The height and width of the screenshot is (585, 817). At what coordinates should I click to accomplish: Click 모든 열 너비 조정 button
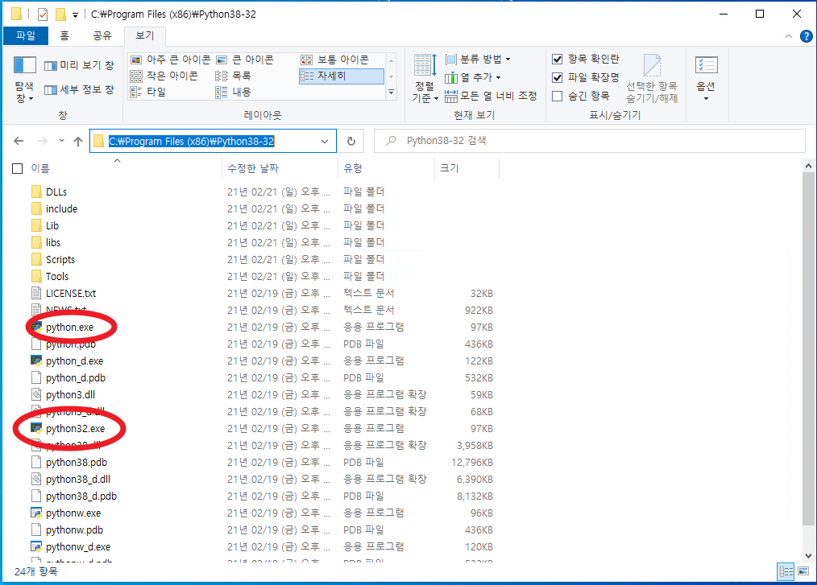pyautogui.click(x=491, y=96)
